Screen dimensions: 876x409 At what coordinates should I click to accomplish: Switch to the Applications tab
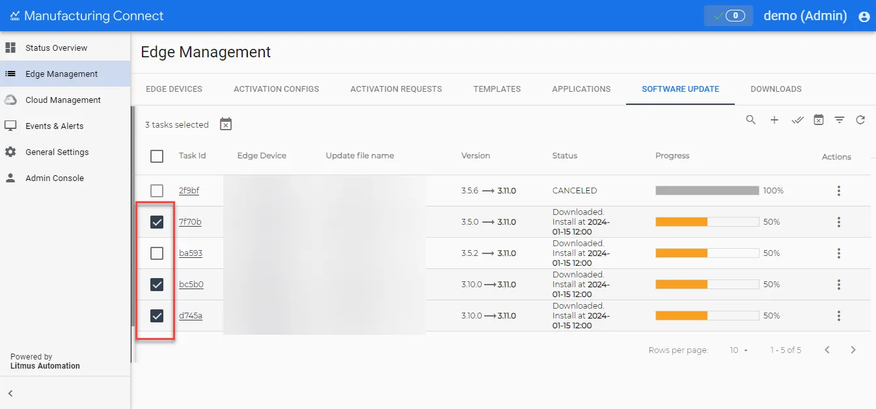point(581,89)
